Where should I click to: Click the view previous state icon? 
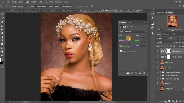click(x=132, y=73)
